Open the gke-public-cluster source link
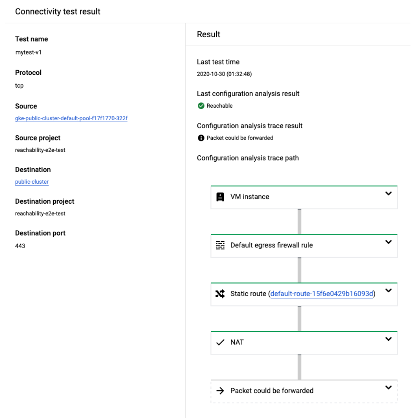This screenshot has width=412, height=418. (x=71, y=118)
